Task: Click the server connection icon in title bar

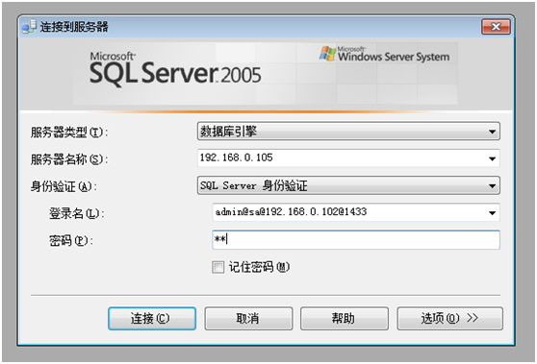Action: [29, 27]
